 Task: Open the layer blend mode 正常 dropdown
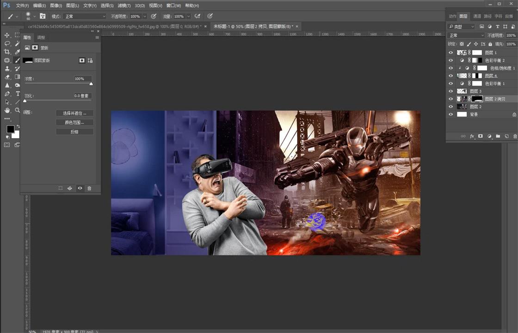466,36
